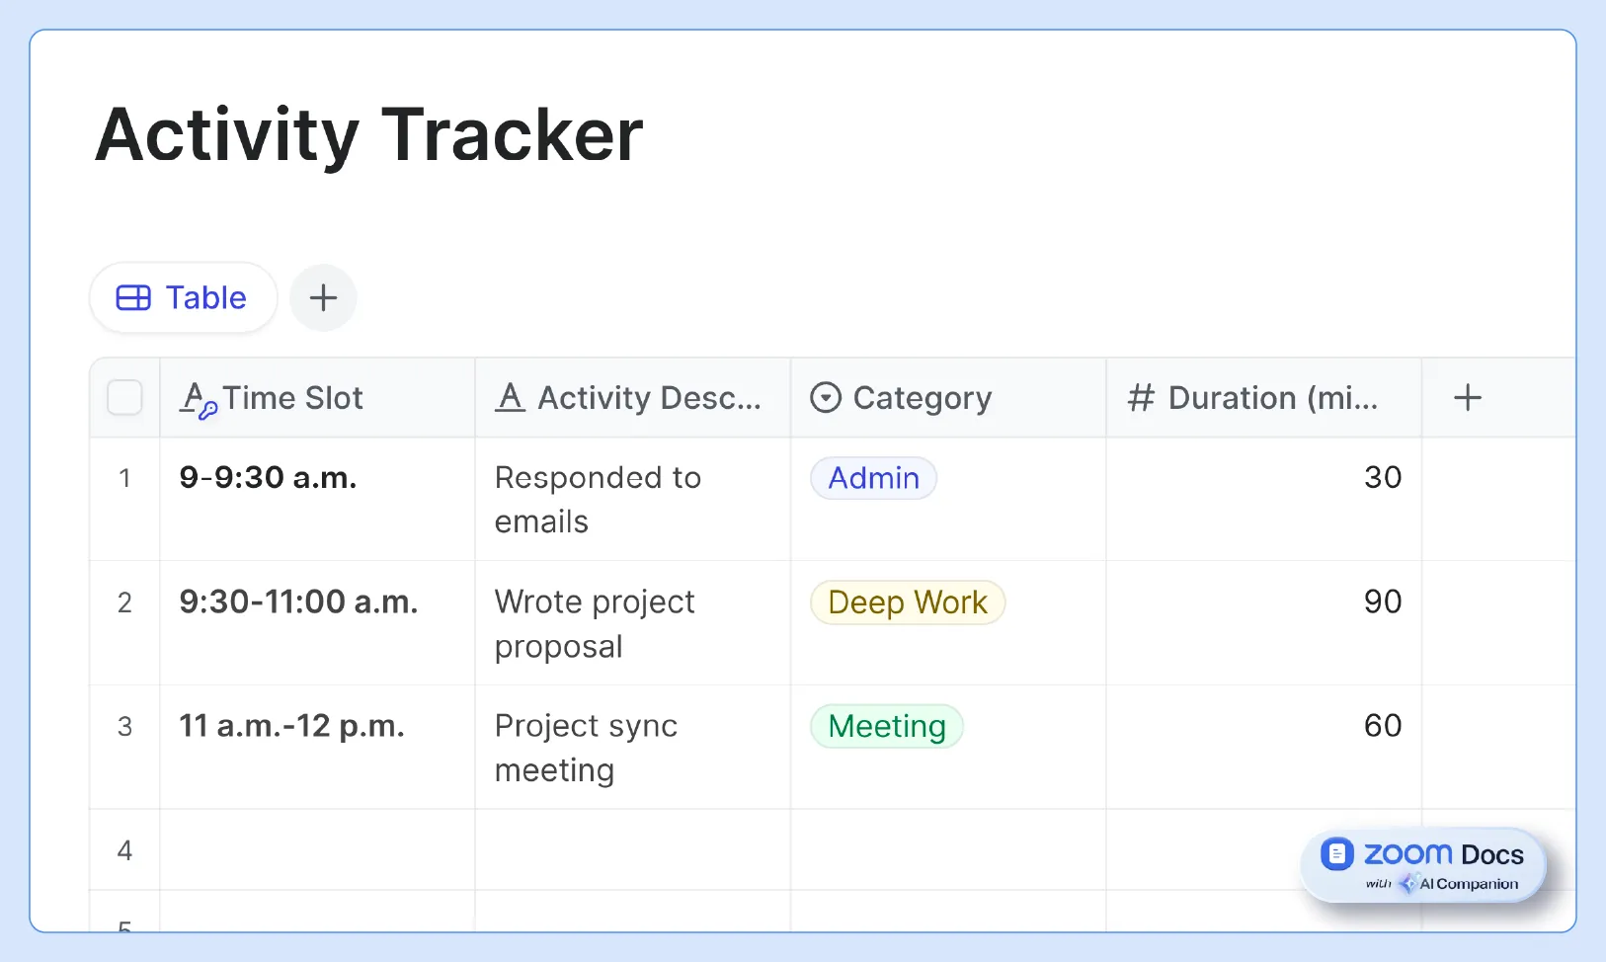Toggle the select-all checkbox in the table header
The height and width of the screenshot is (962, 1606).
(x=124, y=397)
